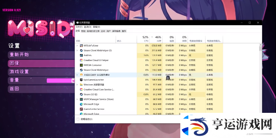Open the 文件(F) menu
This screenshot has width=276, height=138.
79,27
